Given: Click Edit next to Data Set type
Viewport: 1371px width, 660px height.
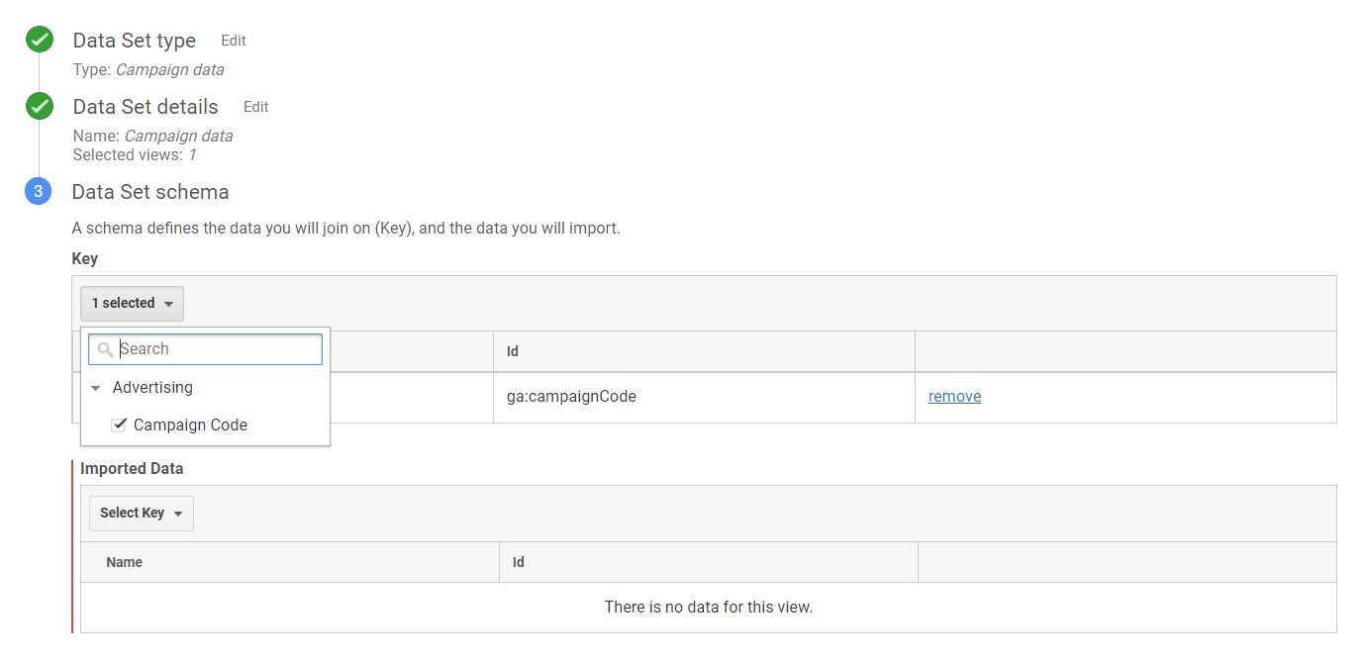Looking at the screenshot, I should click(233, 41).
